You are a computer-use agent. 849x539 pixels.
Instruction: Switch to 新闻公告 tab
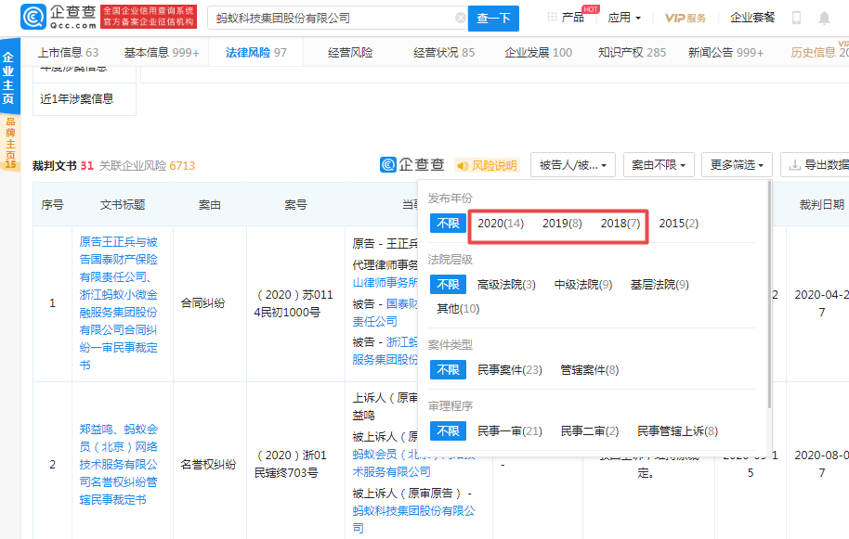click(725, 53)
